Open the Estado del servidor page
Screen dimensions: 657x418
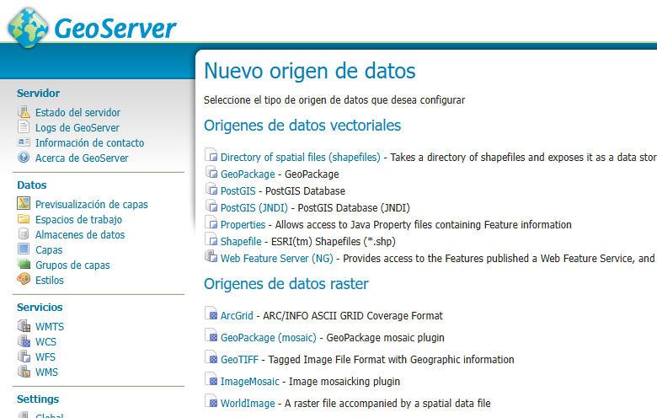point(77,112)
